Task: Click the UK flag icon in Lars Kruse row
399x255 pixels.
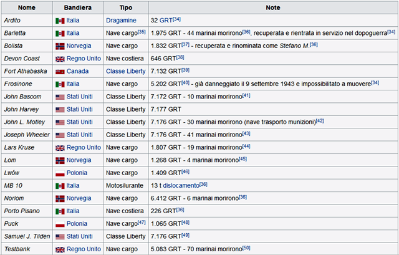Action: [x=60, y=148]
